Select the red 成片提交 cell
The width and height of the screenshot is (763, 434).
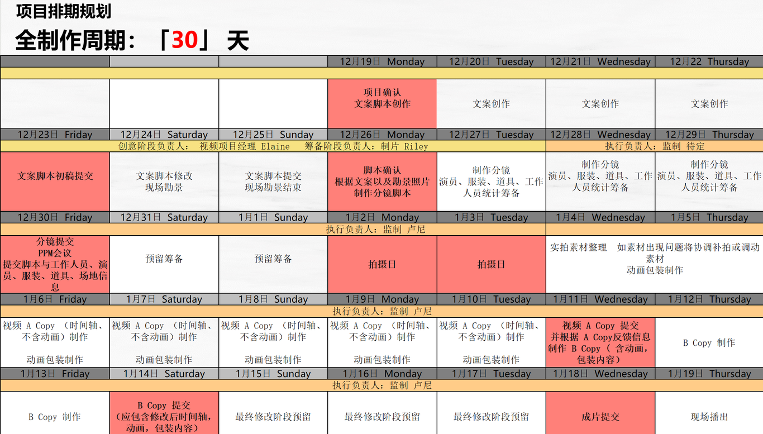(x=600, y=413)
